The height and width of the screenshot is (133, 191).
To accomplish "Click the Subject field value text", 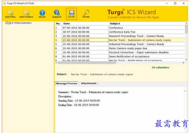I will [x=102, y=74].
